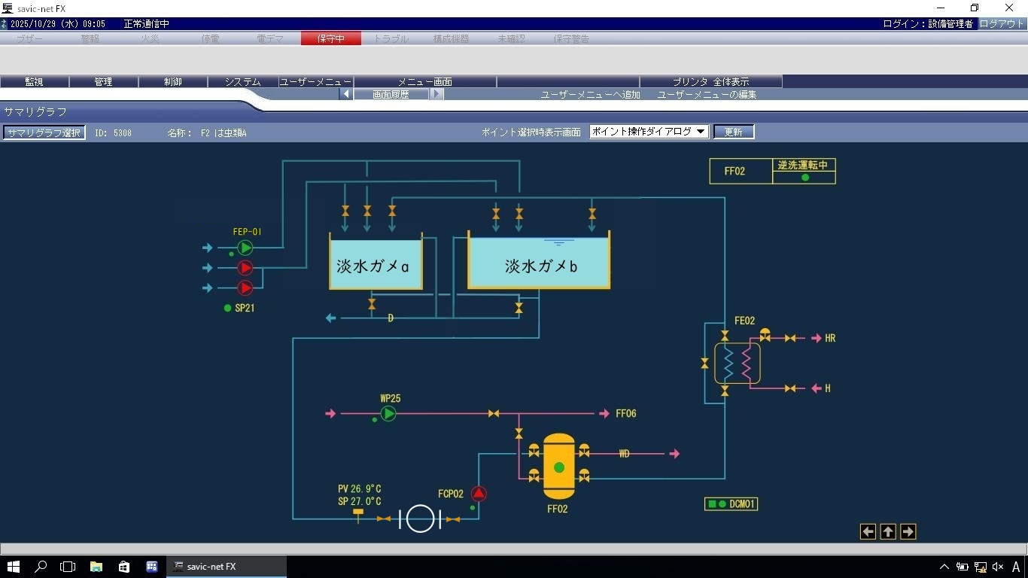The image size is (1028, 578).
Task: Open the 監視 menu
Action: pos(34,81)
